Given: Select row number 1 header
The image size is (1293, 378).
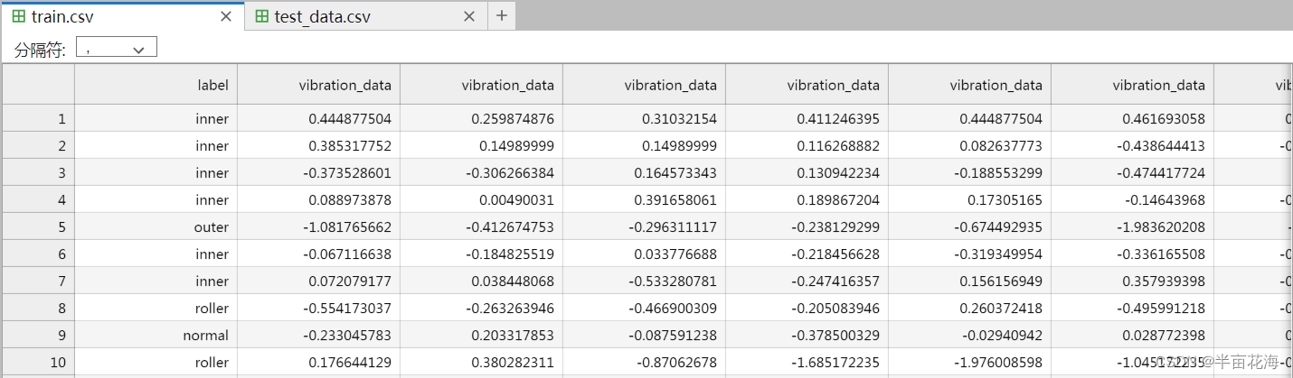Looking at the screenshot, I should (38, 118).
